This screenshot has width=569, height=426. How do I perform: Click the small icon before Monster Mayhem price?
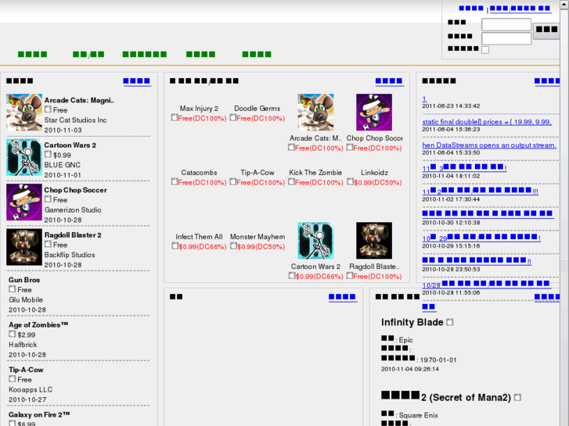(x=233, y=245)
